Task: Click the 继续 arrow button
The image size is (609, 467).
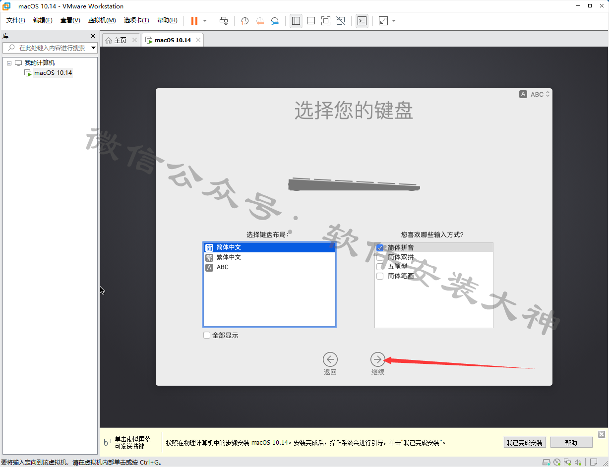Action: click(378, 359)
